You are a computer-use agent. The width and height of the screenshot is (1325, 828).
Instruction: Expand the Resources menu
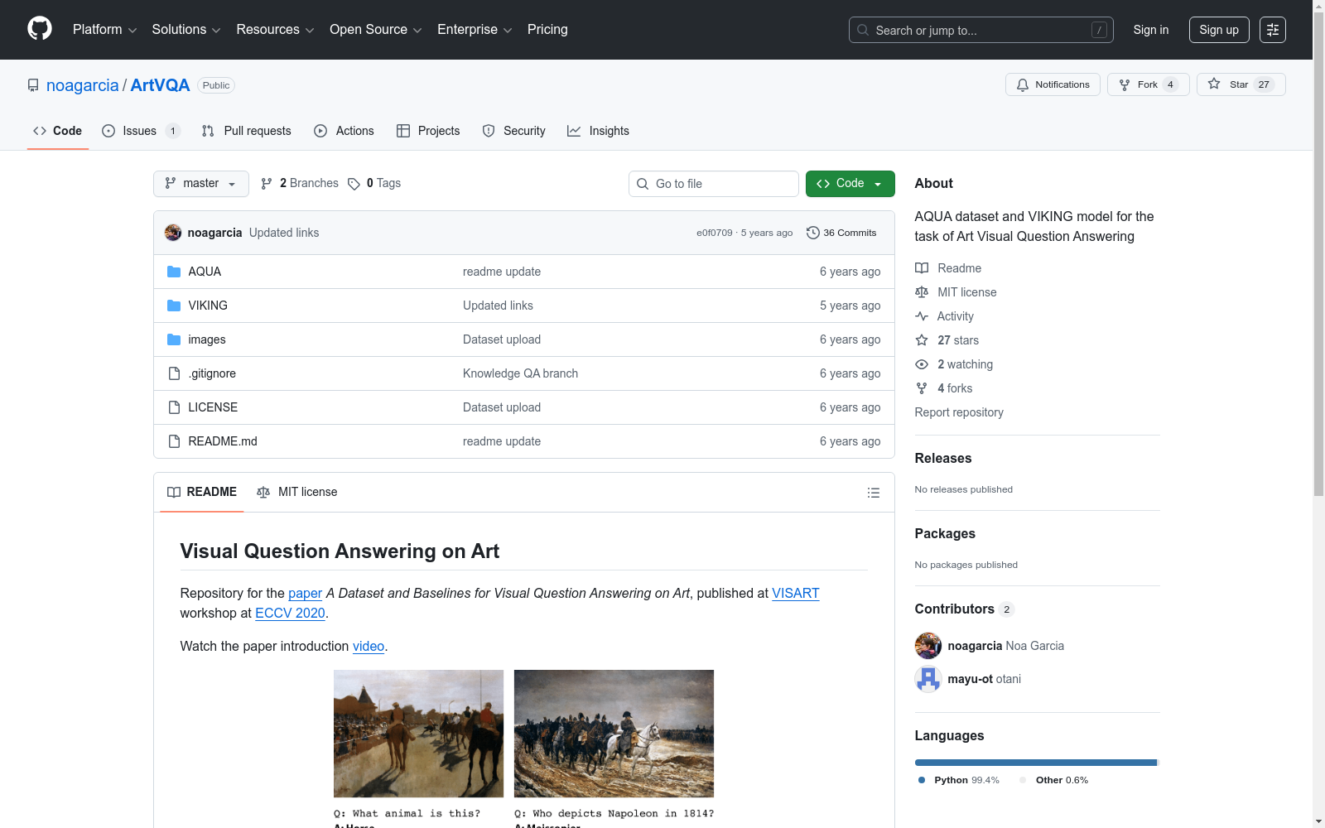click(275, 30)
